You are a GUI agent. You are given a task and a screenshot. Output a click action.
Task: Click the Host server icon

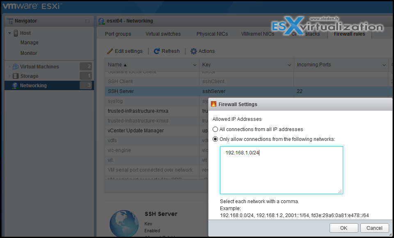click(16, 33)
